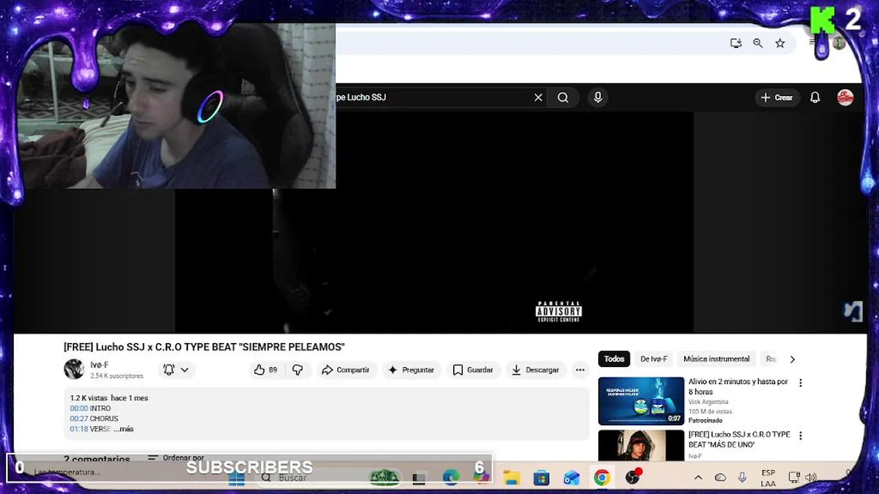Click the Preguntar ask button
Screen dimensions: 879x494
(411, 370)
